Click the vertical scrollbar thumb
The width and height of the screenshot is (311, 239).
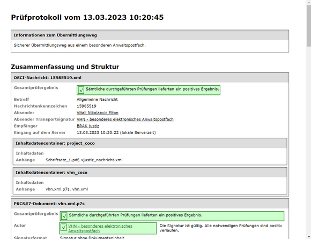click(309, 26)
